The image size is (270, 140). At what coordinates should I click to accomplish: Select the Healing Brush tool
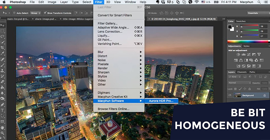2,59
